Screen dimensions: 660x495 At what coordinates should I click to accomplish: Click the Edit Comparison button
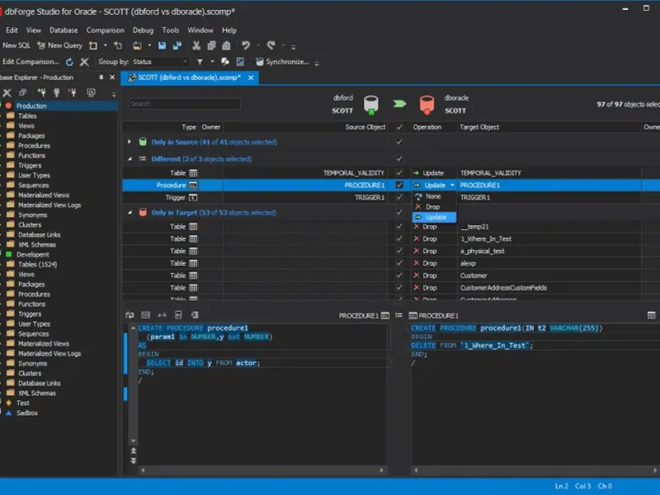point(30,62)
